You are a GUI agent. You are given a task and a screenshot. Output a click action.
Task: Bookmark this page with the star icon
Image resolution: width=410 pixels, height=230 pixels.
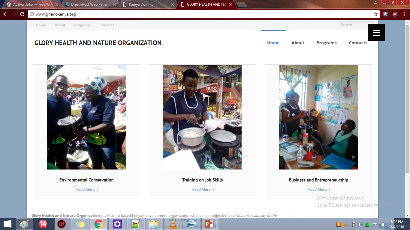point(375,14)
